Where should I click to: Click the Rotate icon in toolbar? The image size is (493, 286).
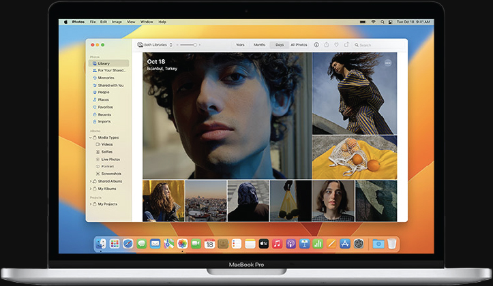(346, 45)
